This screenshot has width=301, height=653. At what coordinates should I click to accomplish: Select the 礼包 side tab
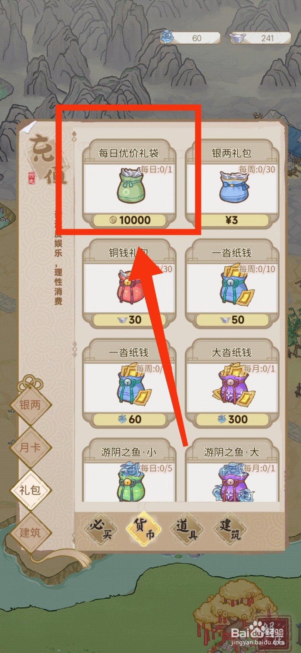pyautogui.click(x=31, y=490)
